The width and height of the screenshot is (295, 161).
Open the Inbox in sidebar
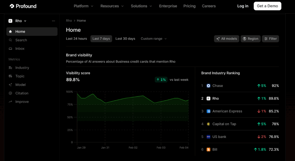(x=20, y=49)
